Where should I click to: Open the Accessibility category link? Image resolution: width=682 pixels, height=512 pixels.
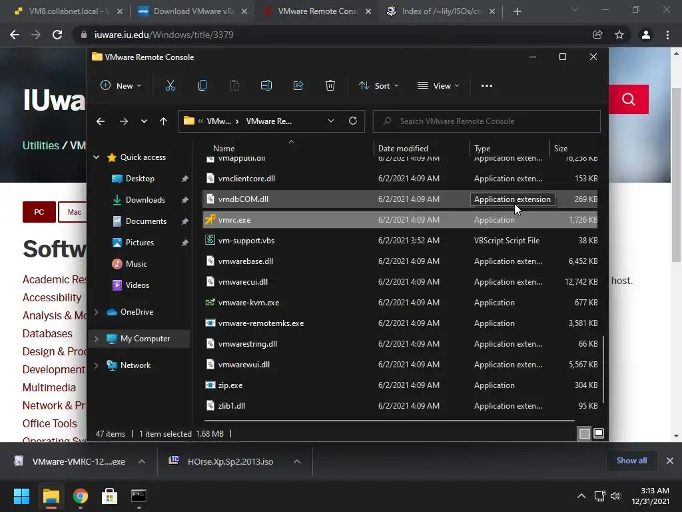tap(52, 297)
